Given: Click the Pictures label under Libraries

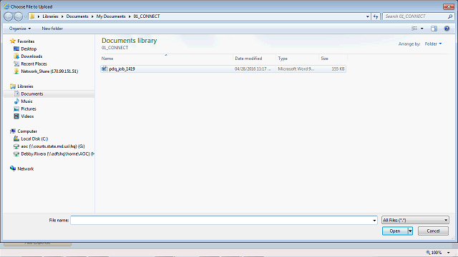Looking at the screenshot, I should [29, 109].
